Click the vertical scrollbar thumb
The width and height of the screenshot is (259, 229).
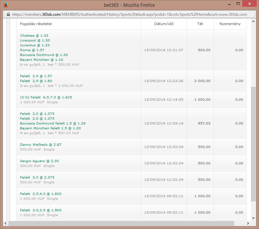click(x=253, y=144)
